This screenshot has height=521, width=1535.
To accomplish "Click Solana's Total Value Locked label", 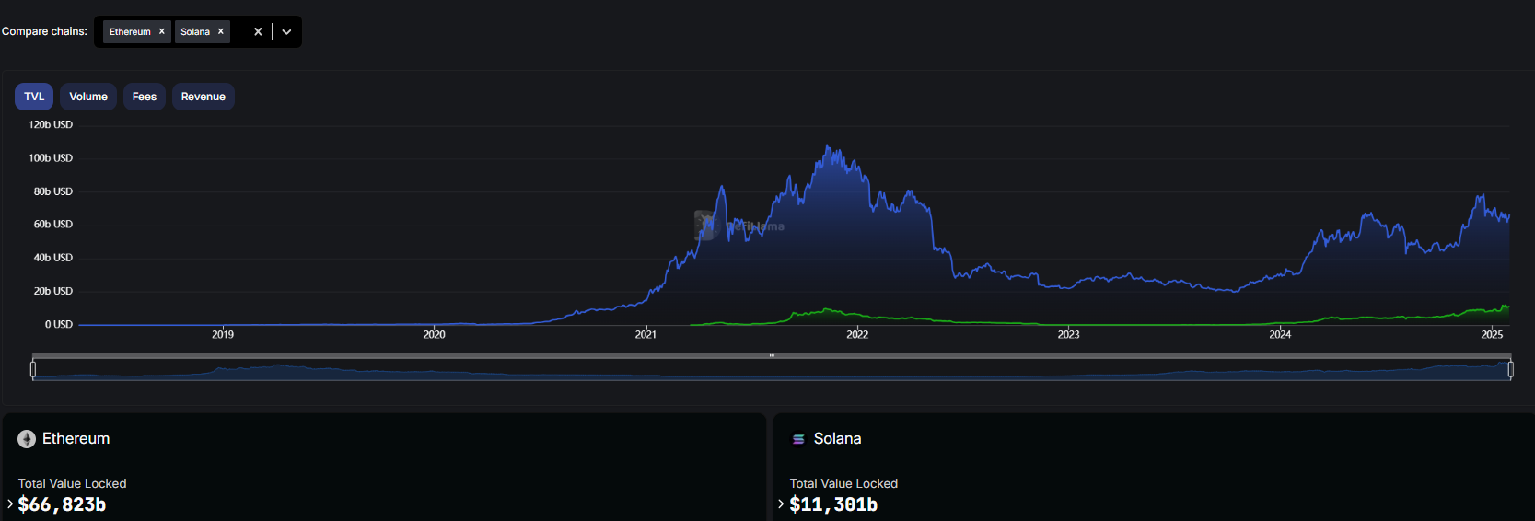I will (843, 483).
